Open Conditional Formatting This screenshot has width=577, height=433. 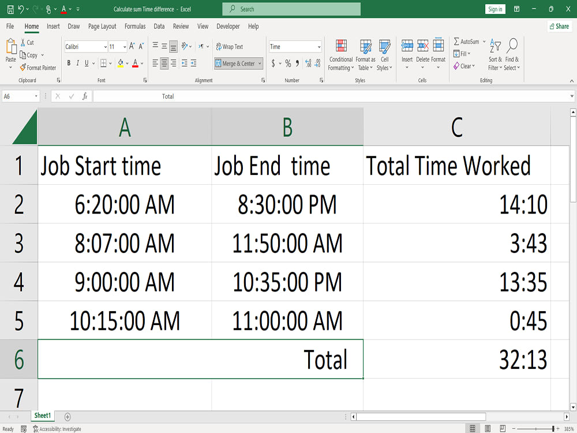click(341, 55)
